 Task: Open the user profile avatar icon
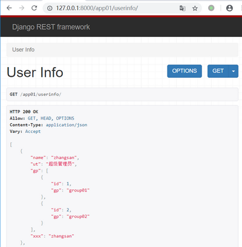229,8
